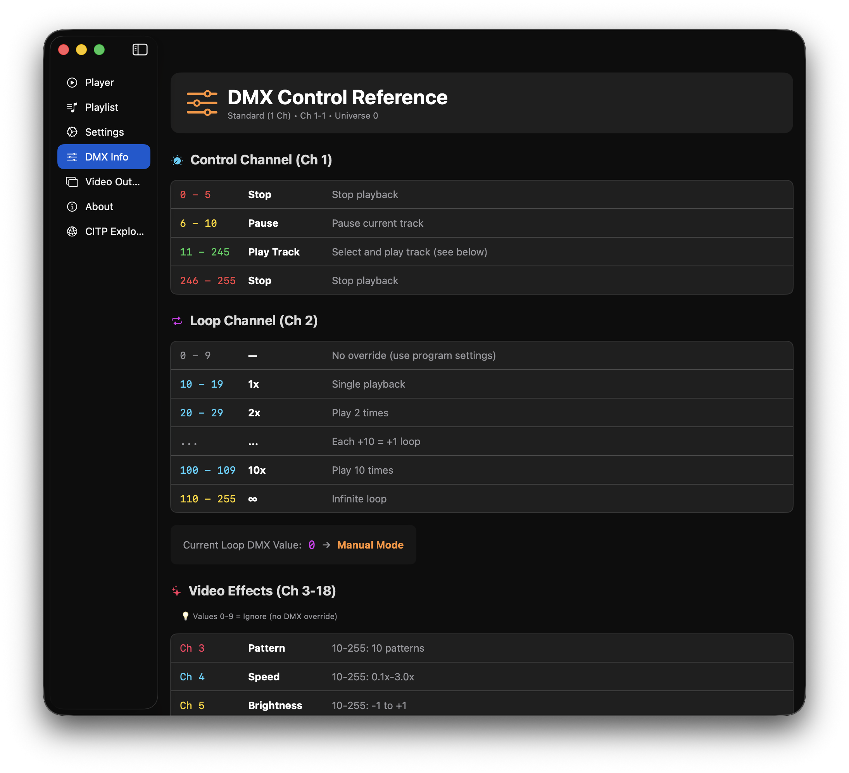This screenshot has width=849, height=773.
Task: Click the knob icon next to Control Channel
Action: tap(177, 160)
